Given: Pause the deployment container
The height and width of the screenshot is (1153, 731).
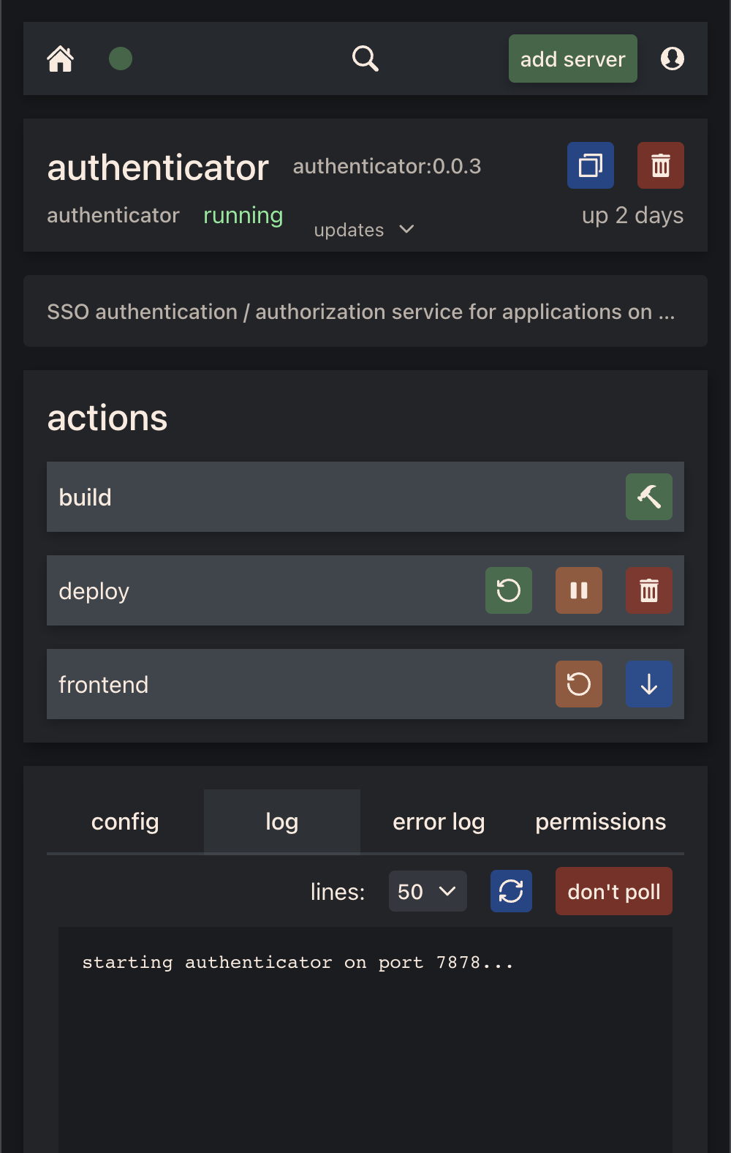Looking at the screenshot, I should (579, 590).
